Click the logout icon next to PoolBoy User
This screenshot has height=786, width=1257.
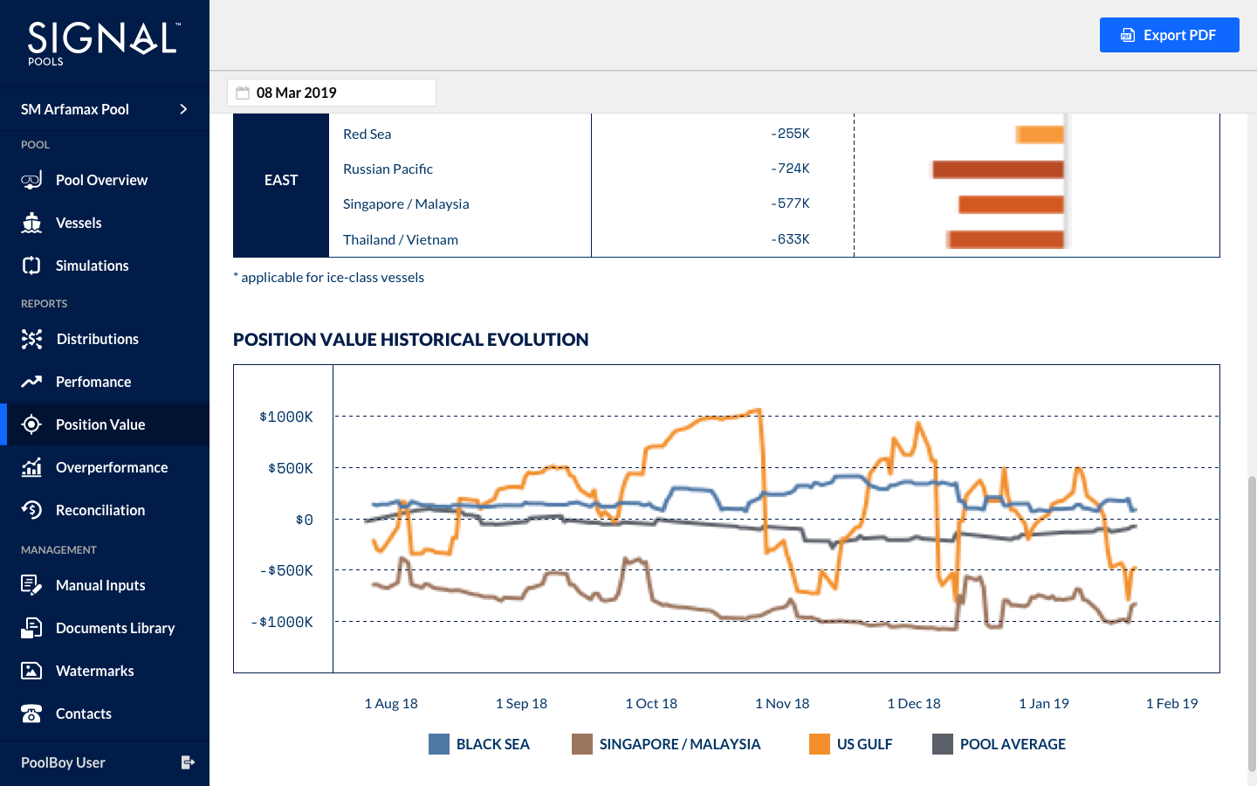click(188, 762)
